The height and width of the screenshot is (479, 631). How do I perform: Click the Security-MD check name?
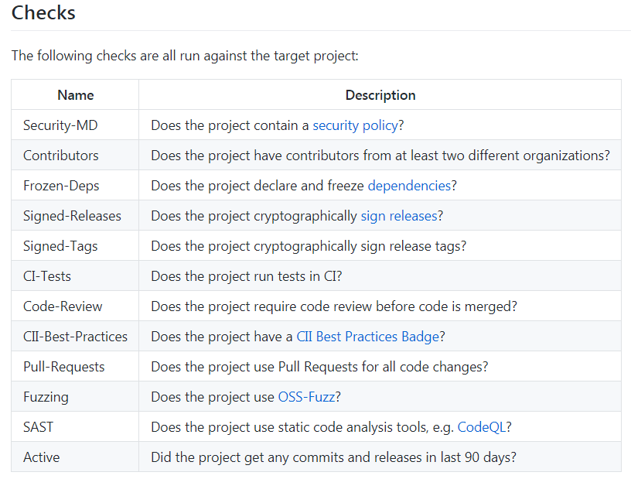[60, 125]
